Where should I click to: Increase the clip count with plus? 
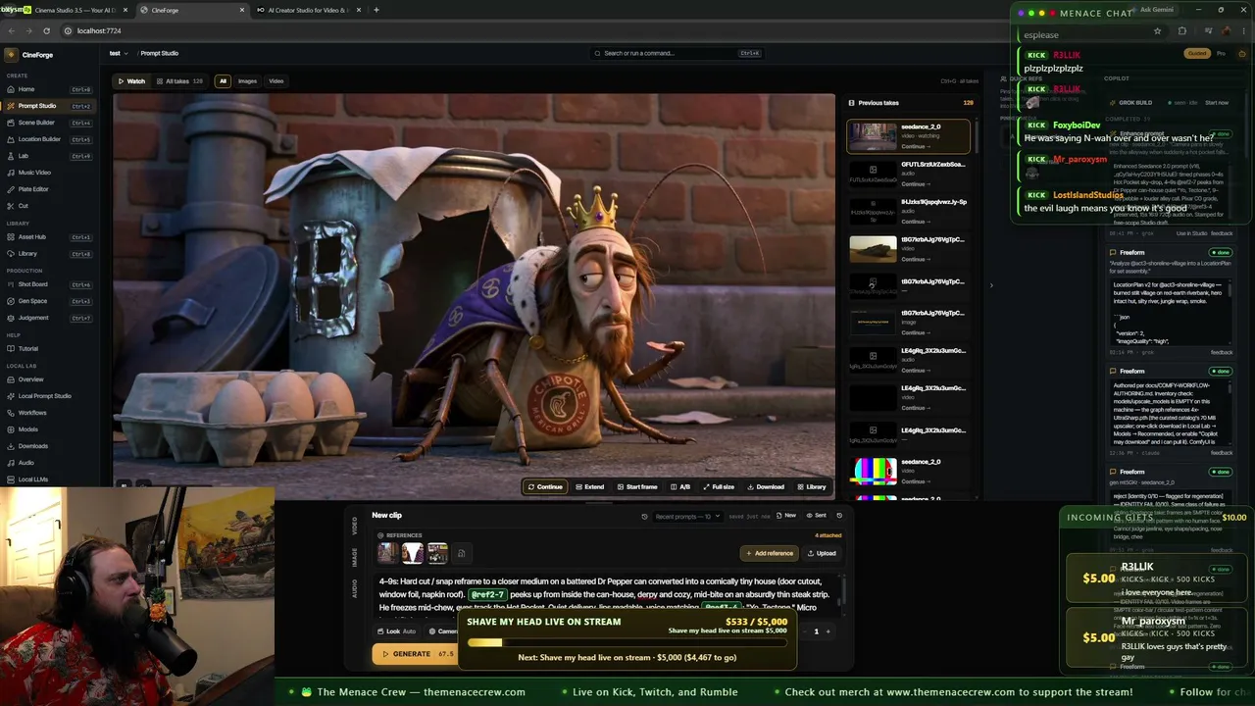(828, 631)
